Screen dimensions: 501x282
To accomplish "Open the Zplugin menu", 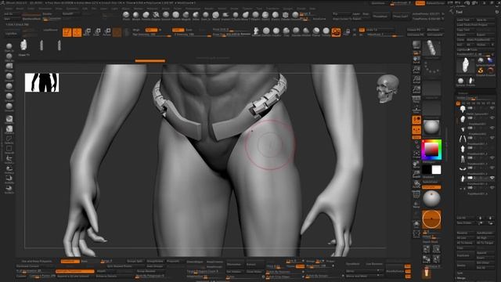I will click(x=301, y=9).
